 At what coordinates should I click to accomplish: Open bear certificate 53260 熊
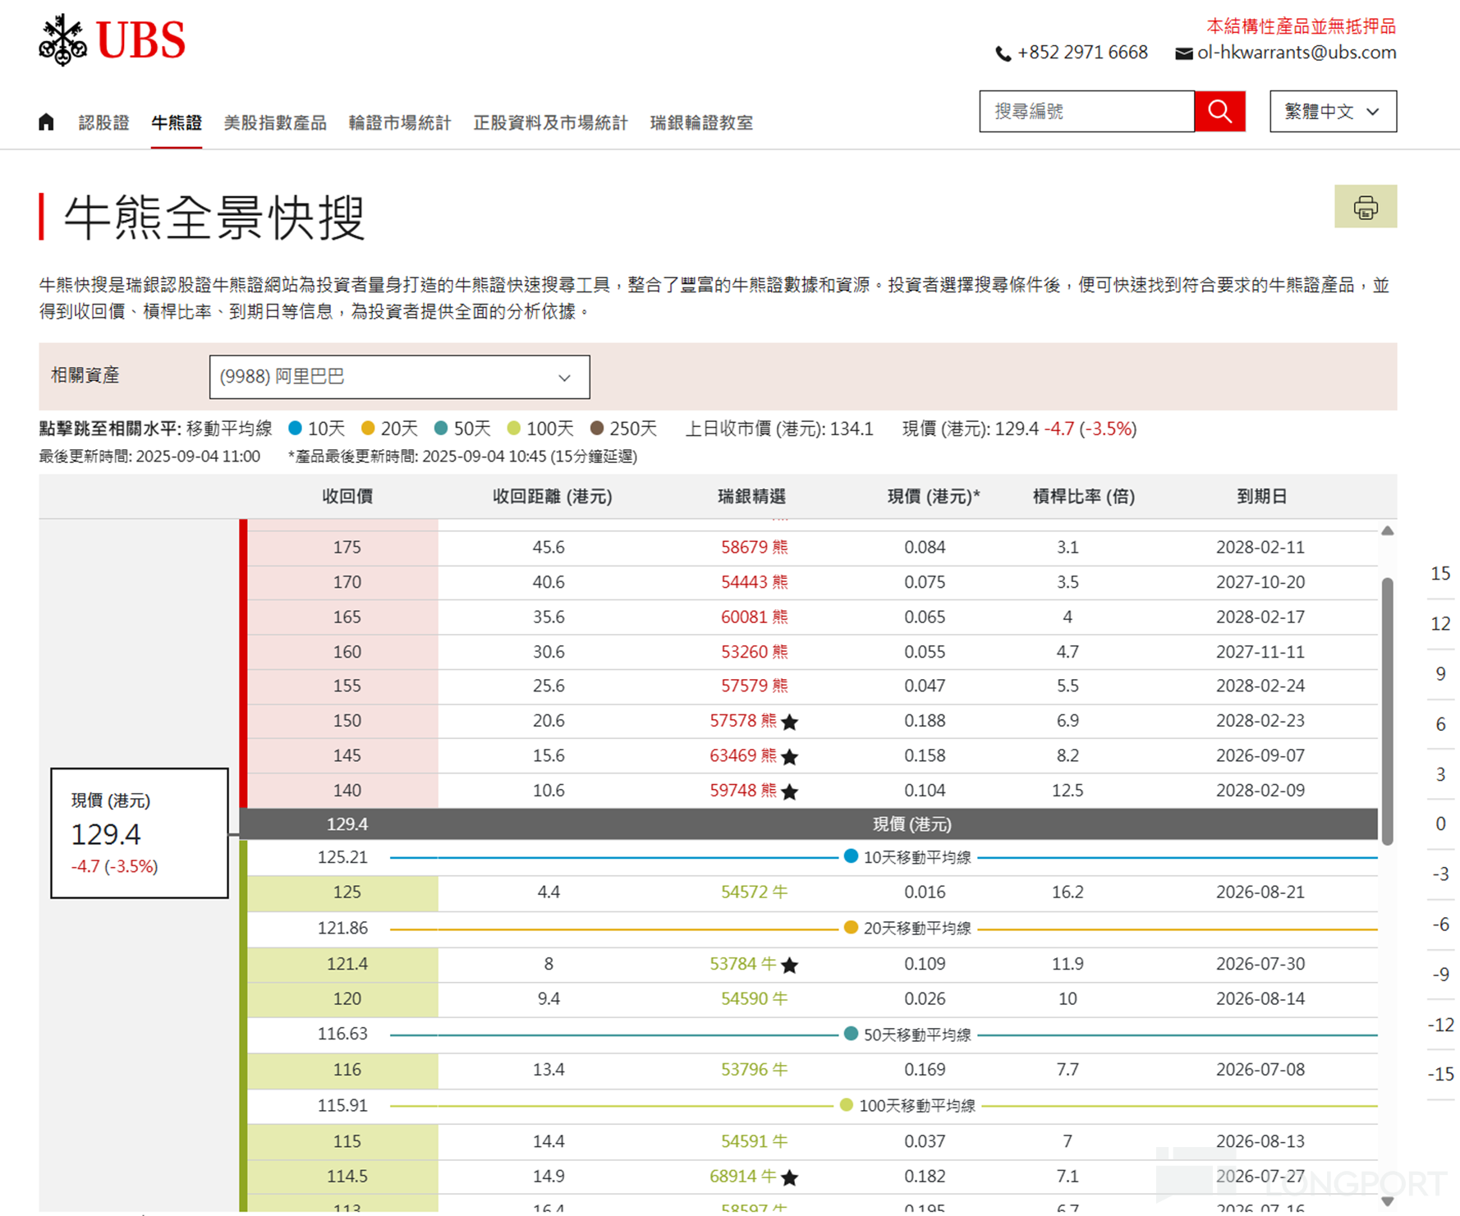754,652
